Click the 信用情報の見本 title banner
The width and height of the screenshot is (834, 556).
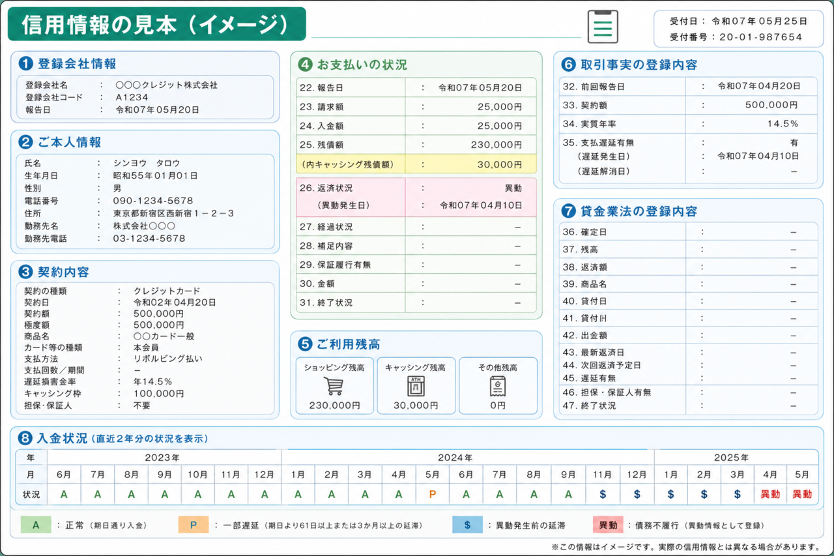(x=156, y=24)
